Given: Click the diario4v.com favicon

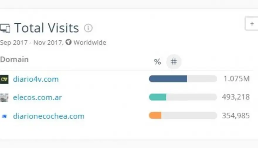Looking at the screenshot, I should 4,79.
